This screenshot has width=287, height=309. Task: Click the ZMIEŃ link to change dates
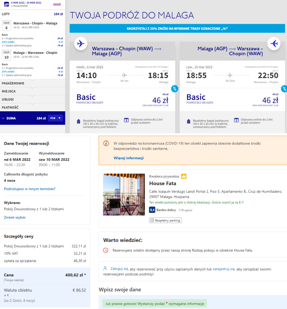[x=57, y=4]
